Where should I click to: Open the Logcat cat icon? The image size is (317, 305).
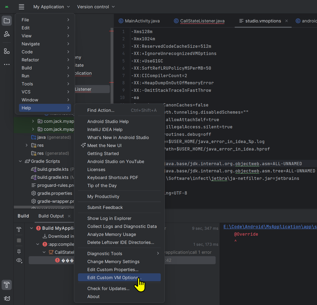[x=7, y=298]
